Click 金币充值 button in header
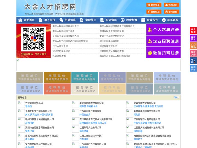This screenshot has width=197, height=148. pos(172,12)
